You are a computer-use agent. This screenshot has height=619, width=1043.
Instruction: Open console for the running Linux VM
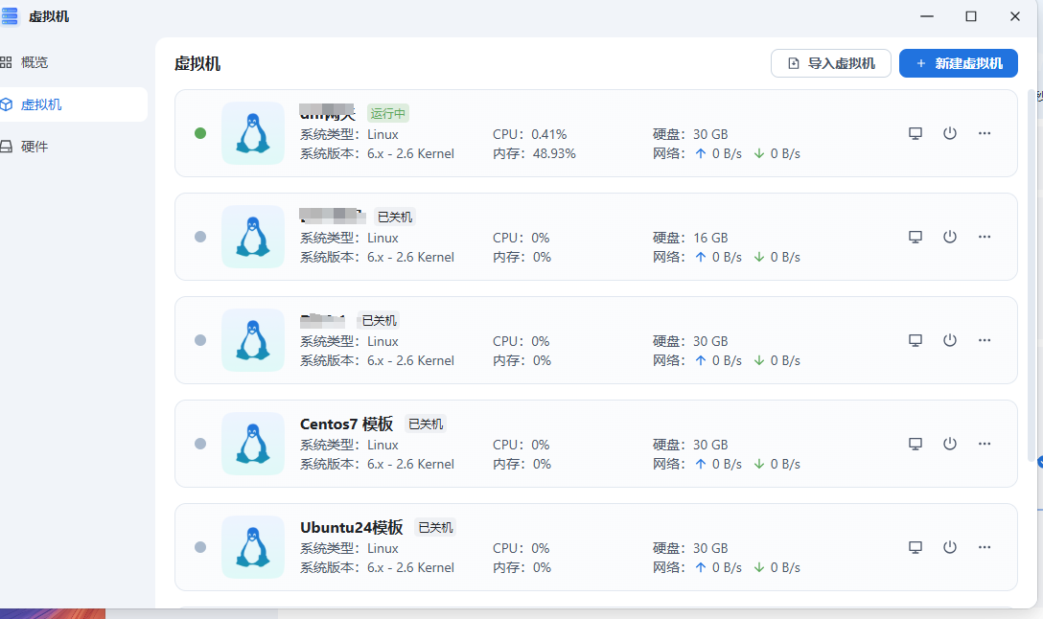(916, 133)
